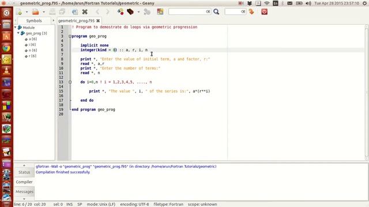Viewport: 369px width, 207px height.
Task: Select symbol a [6] in tree
Action: pos(32,39)
